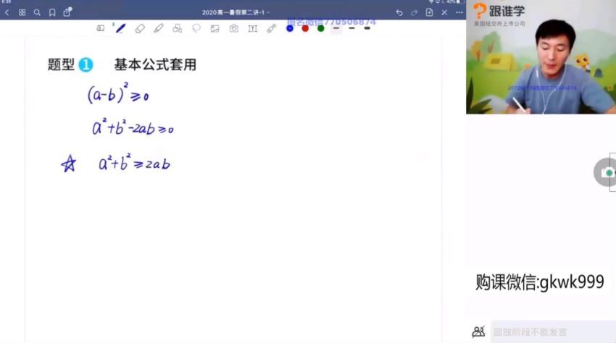Image resolution: width=616 pixels, height=343 pixels.
Task: Pick the blue pen color
Action: point(290,29)
